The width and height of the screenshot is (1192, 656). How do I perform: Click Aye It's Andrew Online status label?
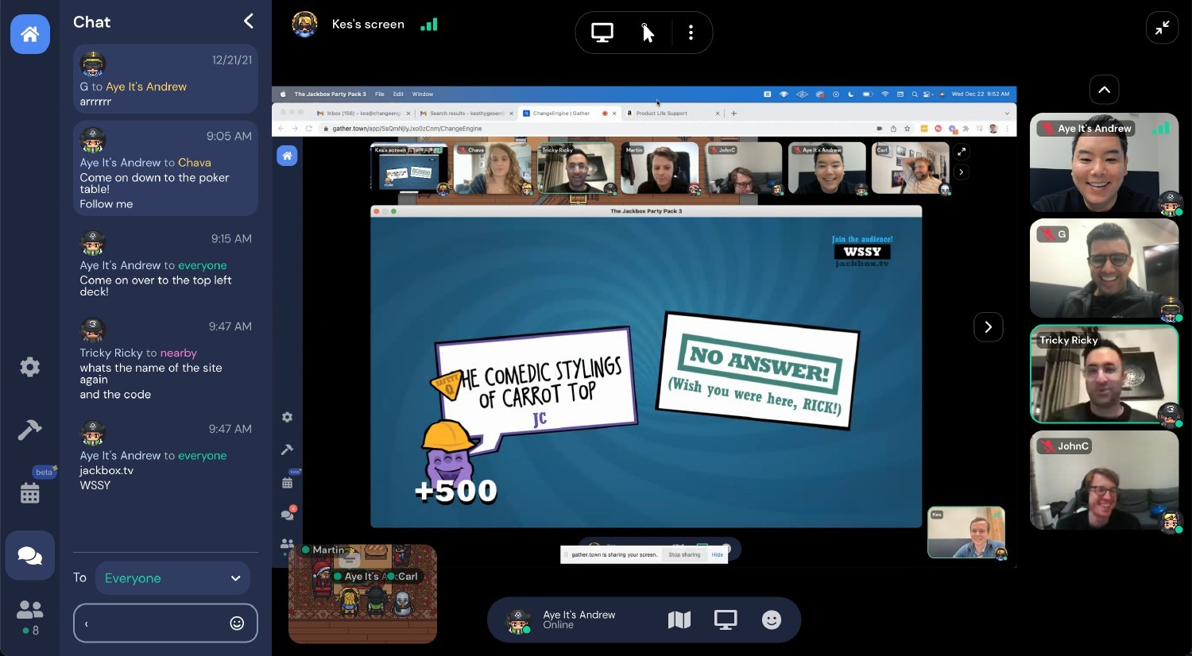click(579, 620)
